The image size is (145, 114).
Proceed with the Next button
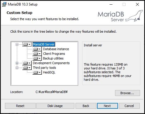pyautogui.click(x=108, y=106)
